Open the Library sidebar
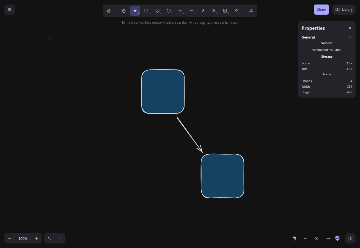Screen dimensions: 360x248 pos(344,10)
